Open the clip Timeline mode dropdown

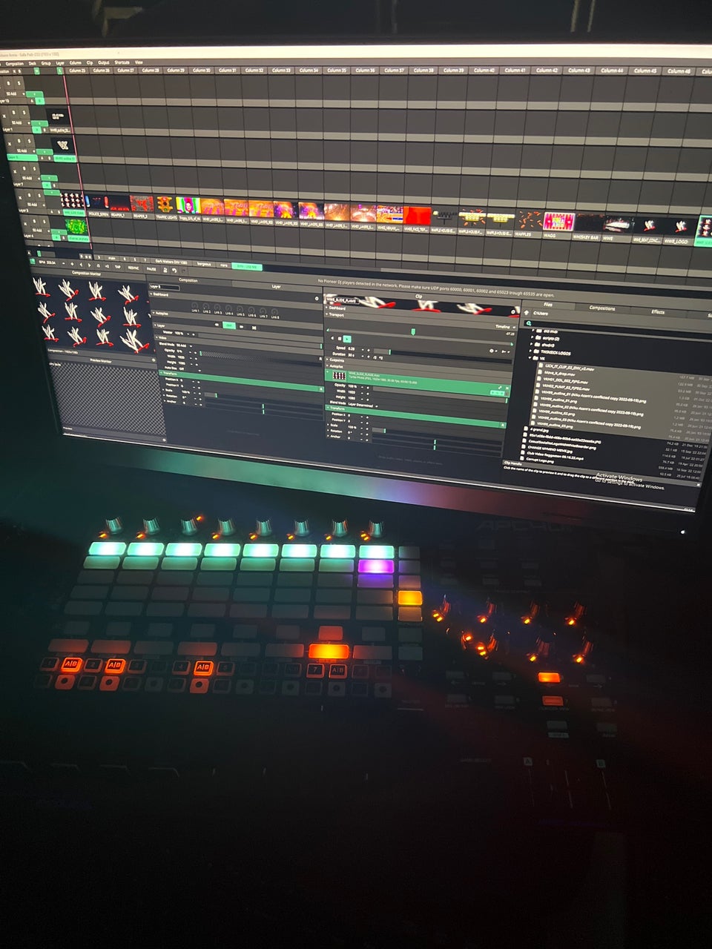point(505,326)
